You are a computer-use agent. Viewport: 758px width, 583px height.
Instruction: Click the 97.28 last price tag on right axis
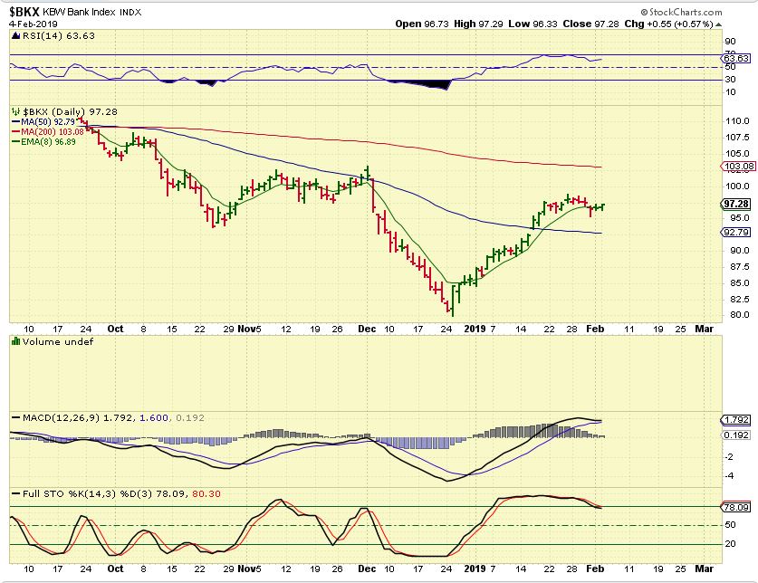(736, 204)
